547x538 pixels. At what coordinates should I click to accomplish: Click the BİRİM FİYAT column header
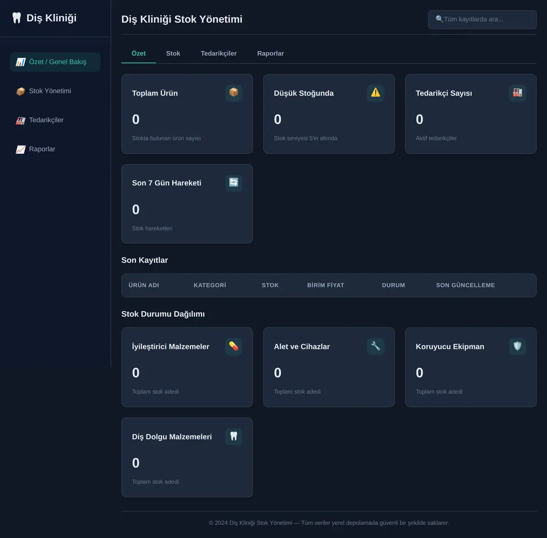[x=325, y=285]
